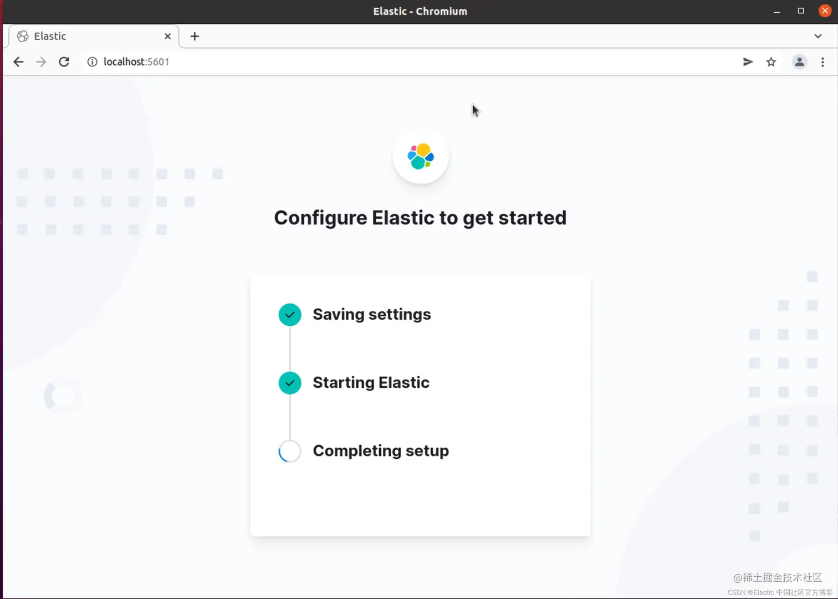Screen dimensions: 838x599
Task: Open the Chromium profile avatar menu
Action: 799,62
